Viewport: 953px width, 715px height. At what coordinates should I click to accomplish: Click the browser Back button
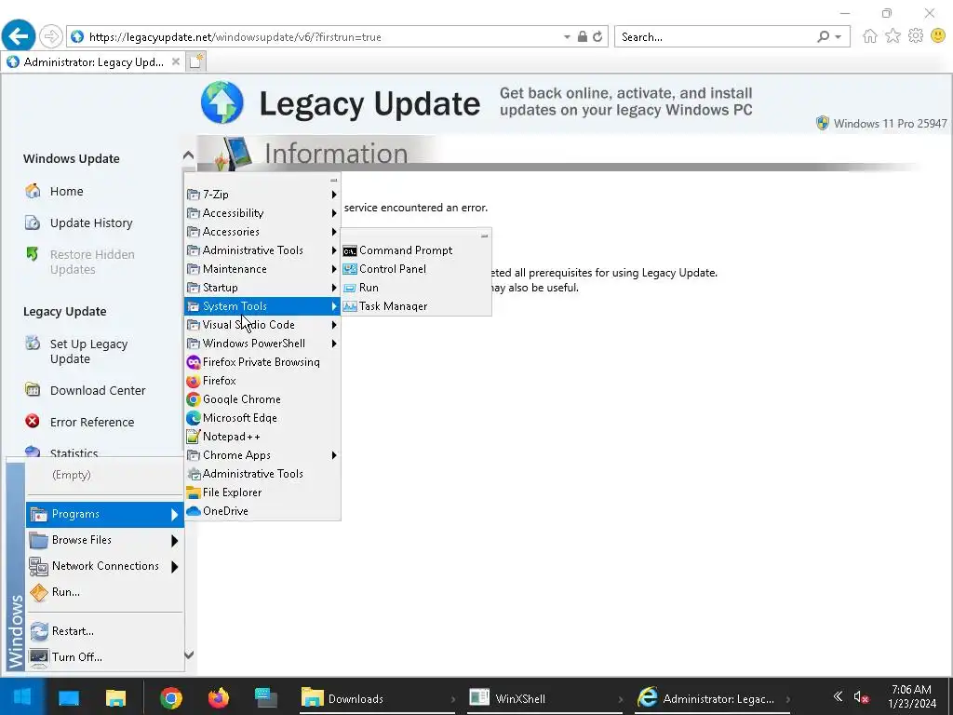point(19,36)
